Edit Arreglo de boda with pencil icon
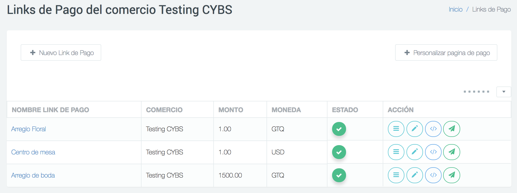The image size is (517, 193). point(414,175)
